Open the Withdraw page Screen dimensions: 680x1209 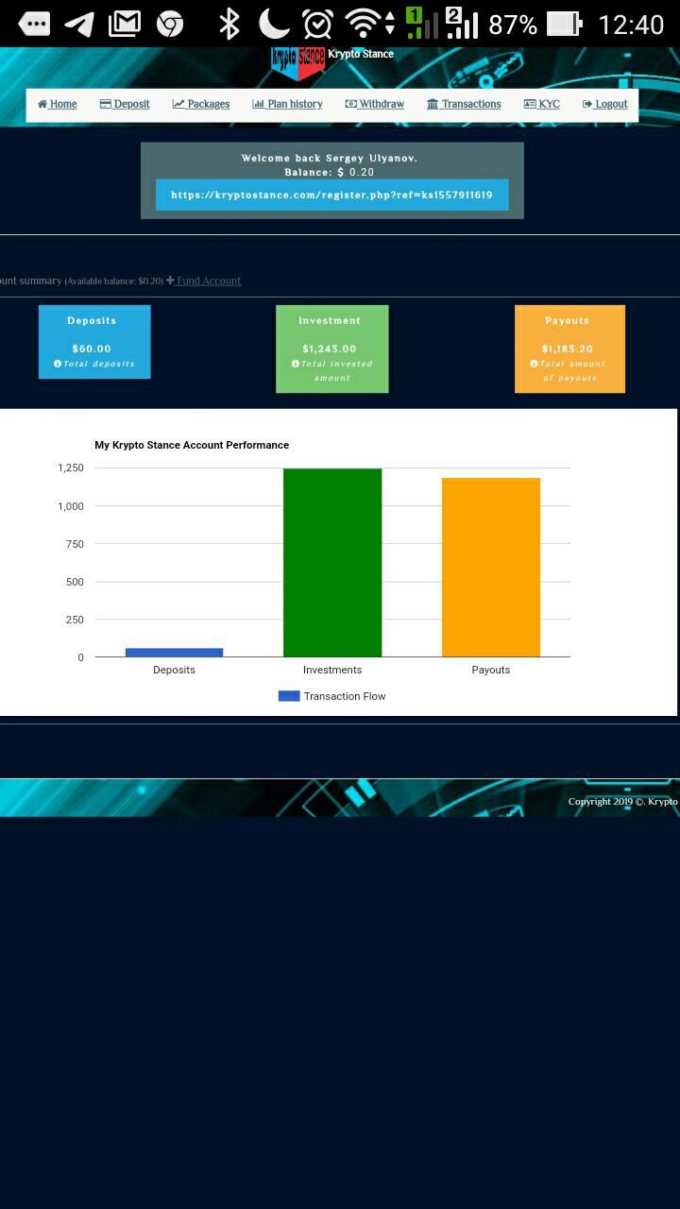(x=375, y=104)
